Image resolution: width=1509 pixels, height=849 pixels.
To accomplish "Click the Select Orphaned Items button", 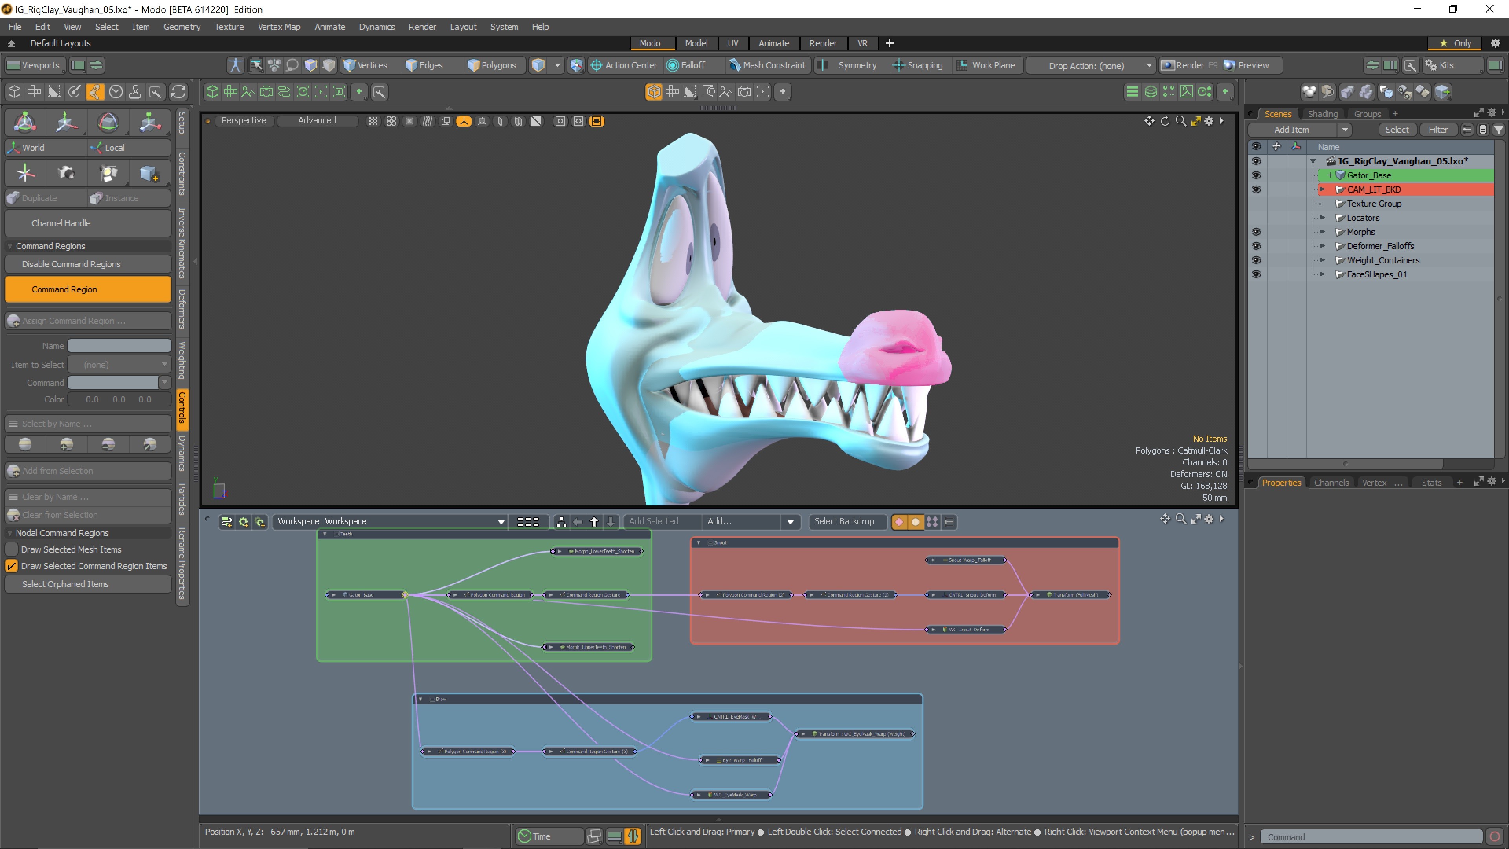I will [x=87, y=584].
